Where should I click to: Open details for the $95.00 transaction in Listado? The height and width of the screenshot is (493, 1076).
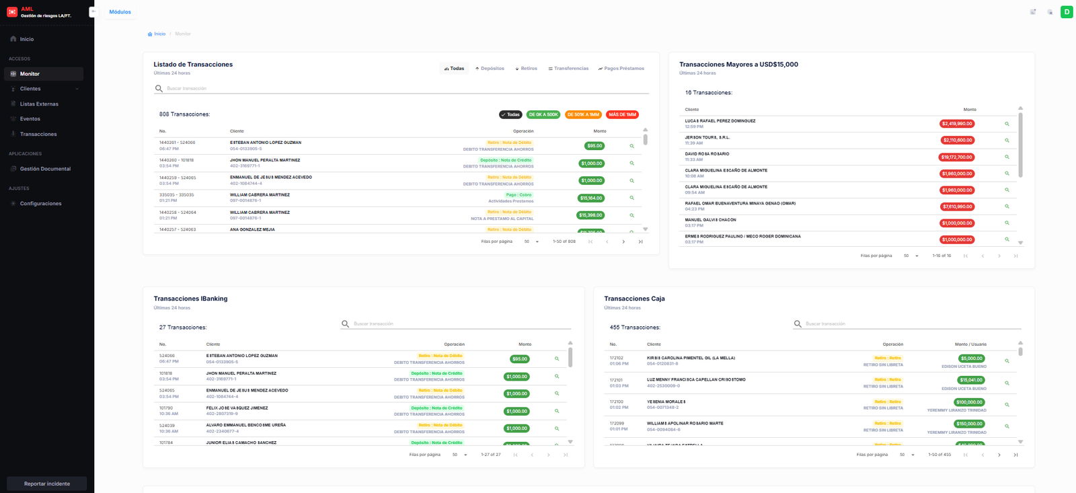point(631,146)
